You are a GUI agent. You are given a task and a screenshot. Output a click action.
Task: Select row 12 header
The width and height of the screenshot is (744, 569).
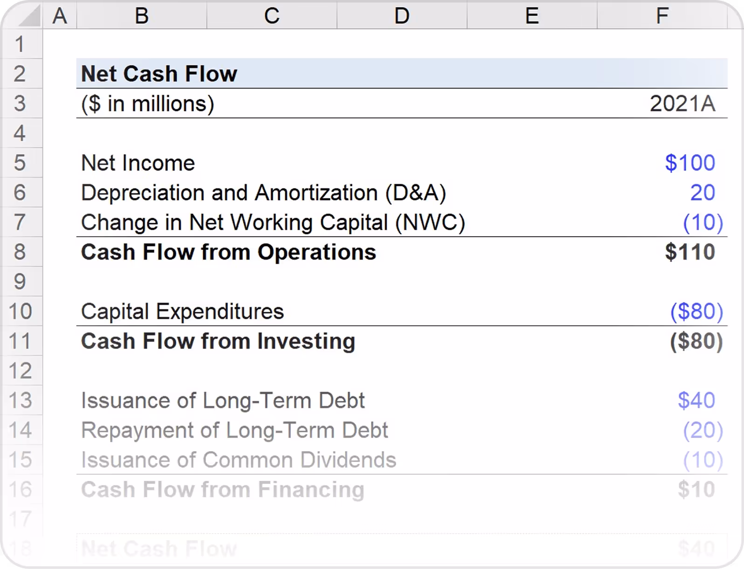click(21, 371)
